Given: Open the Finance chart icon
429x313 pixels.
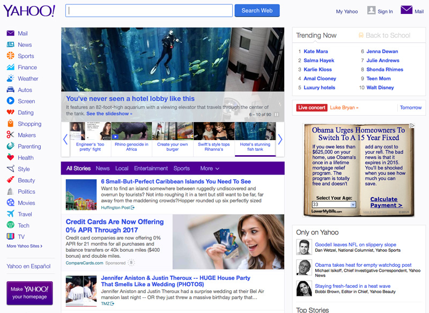Looking at the screenshot, I should [x=10, y=67].
